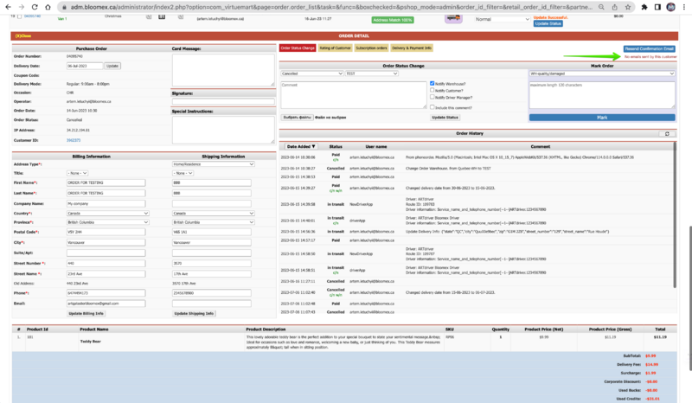Switch to the Order Status Change tab
692x403 pixels.
[298, 48]
